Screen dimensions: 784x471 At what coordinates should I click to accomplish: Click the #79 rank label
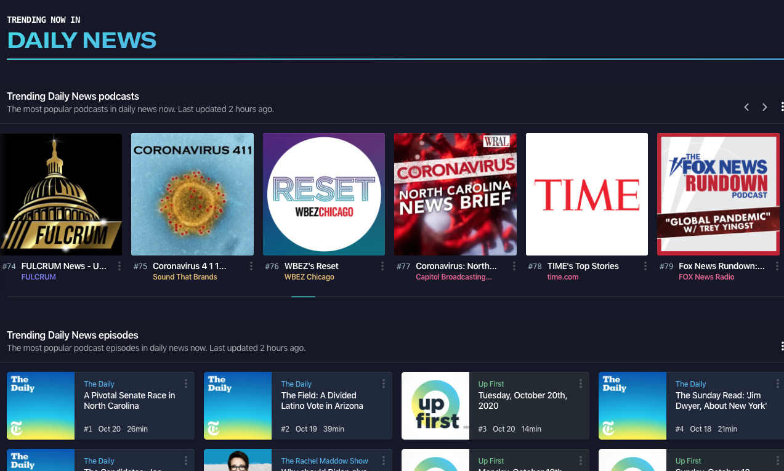tap(666, 267)
